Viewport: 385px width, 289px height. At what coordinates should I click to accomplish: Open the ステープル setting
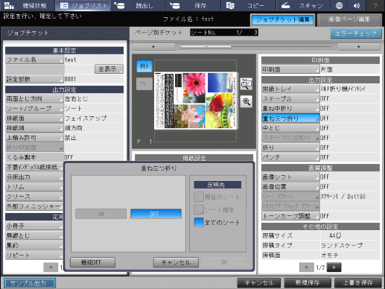pos(290,98)
